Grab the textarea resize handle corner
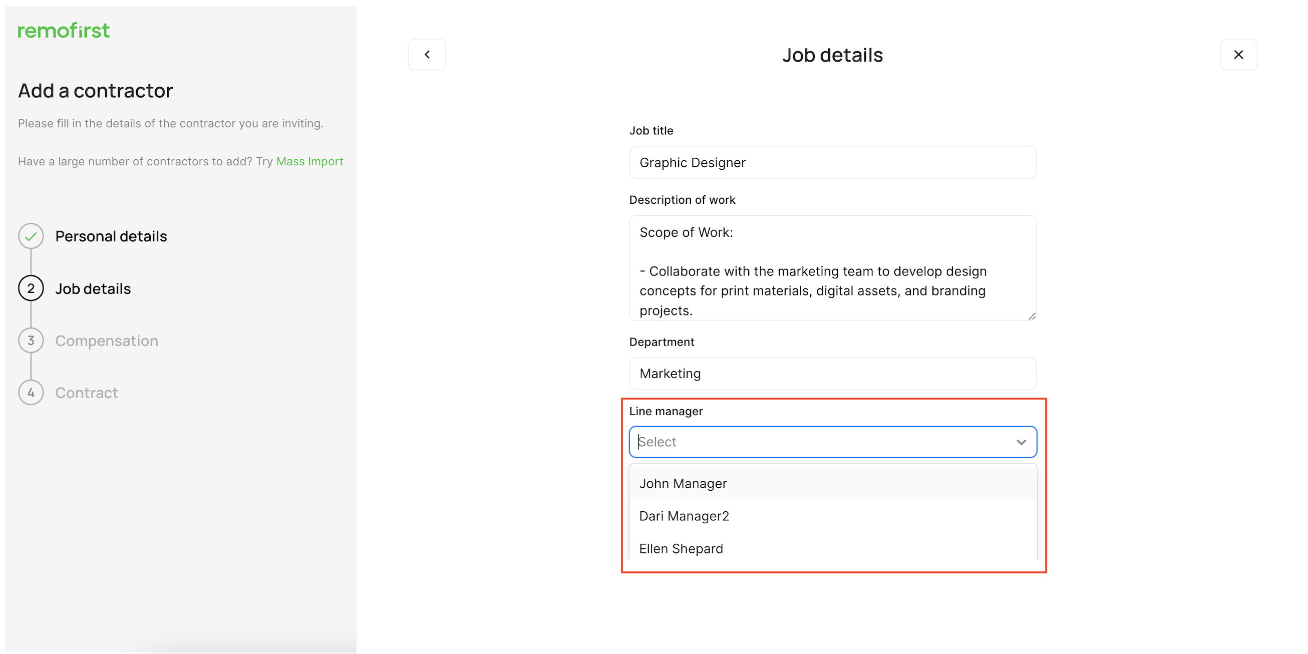 click(1032, 316)
